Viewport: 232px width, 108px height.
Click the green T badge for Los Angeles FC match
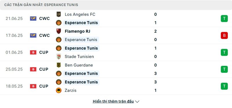224,18
